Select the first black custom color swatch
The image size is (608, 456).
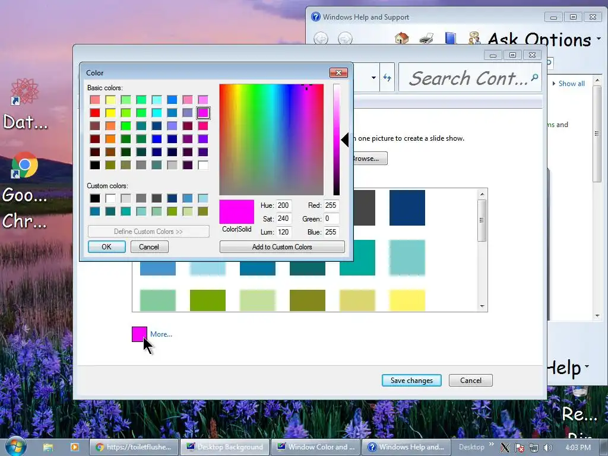(x=95, y=198)
